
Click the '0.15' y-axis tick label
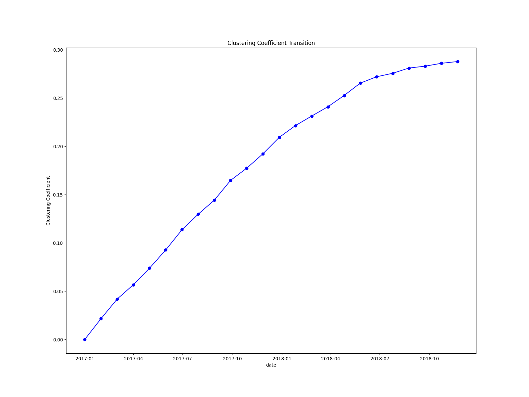click(58, 195)
